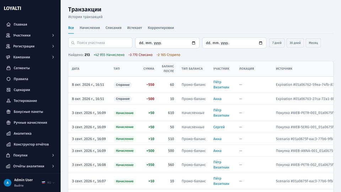Click the −2 165 Сгорело summary

pos(168,55)
